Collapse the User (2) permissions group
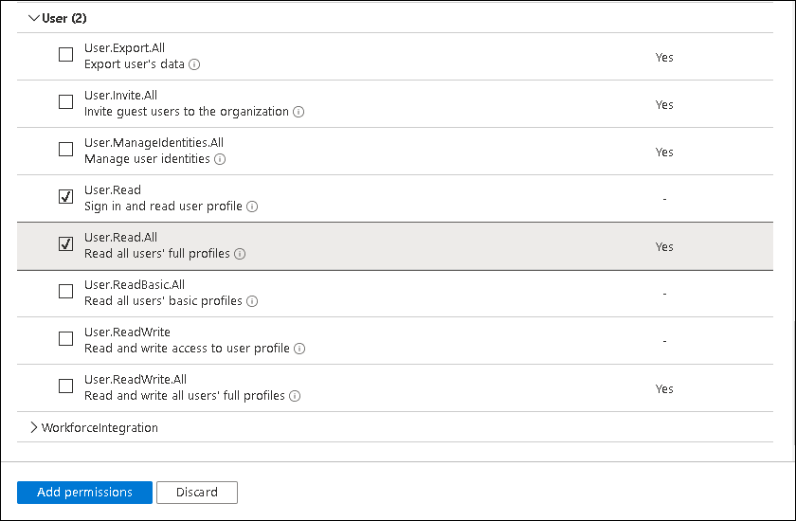This screenshot has height=521, width=796. click(x=35, y=18)
